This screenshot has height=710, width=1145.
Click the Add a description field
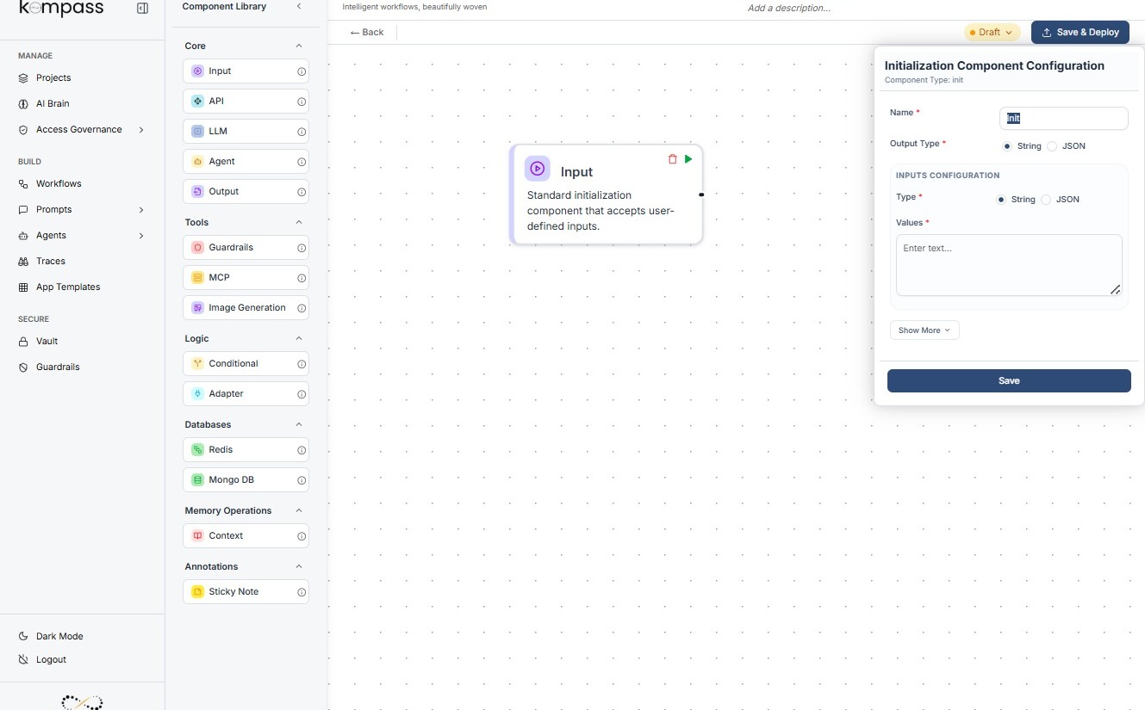point(789,8)
